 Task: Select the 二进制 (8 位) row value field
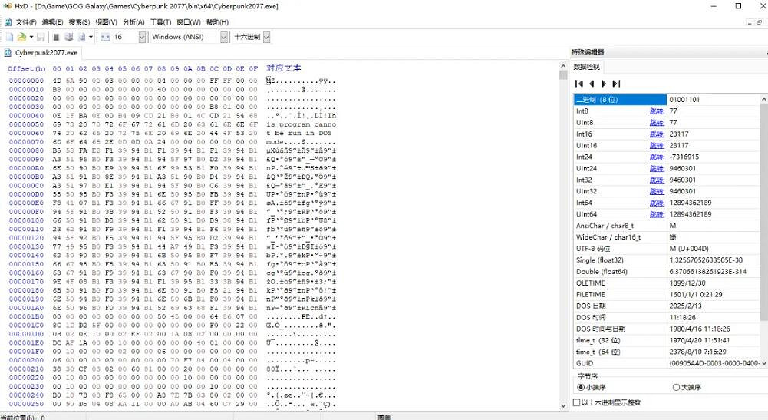click(714, 100)
